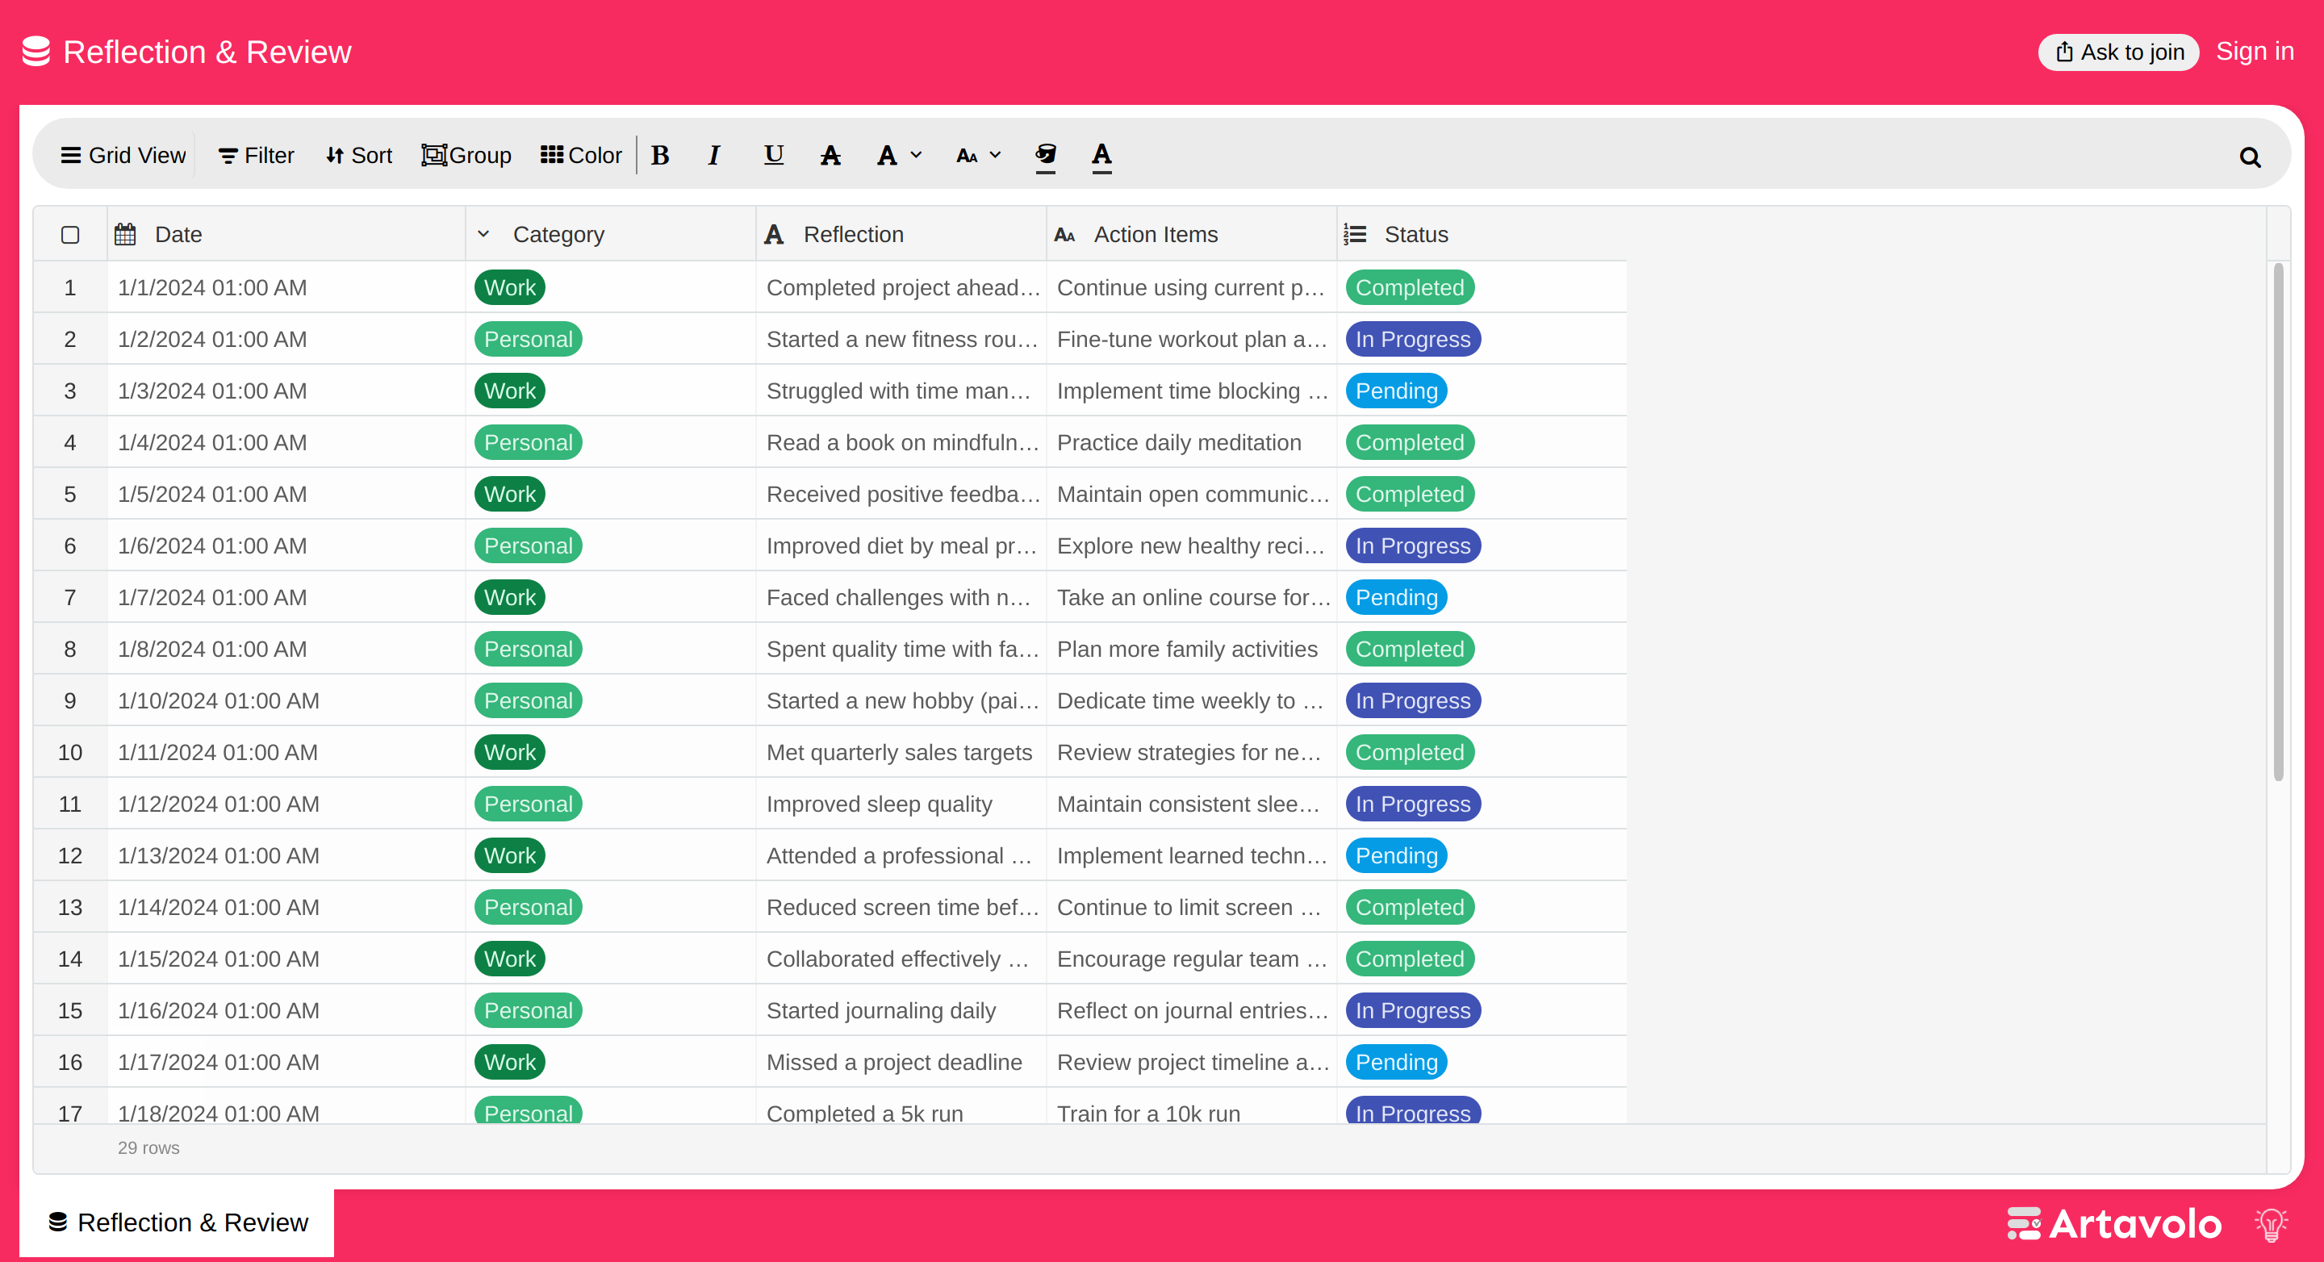Screen dimensions: 2324x1262
Task: Click the lightbulb tips icon
Action: pos(2271,1224)
